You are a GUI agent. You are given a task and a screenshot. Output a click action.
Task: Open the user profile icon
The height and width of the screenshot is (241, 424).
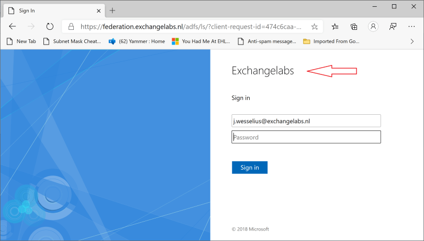coord(373,26)
